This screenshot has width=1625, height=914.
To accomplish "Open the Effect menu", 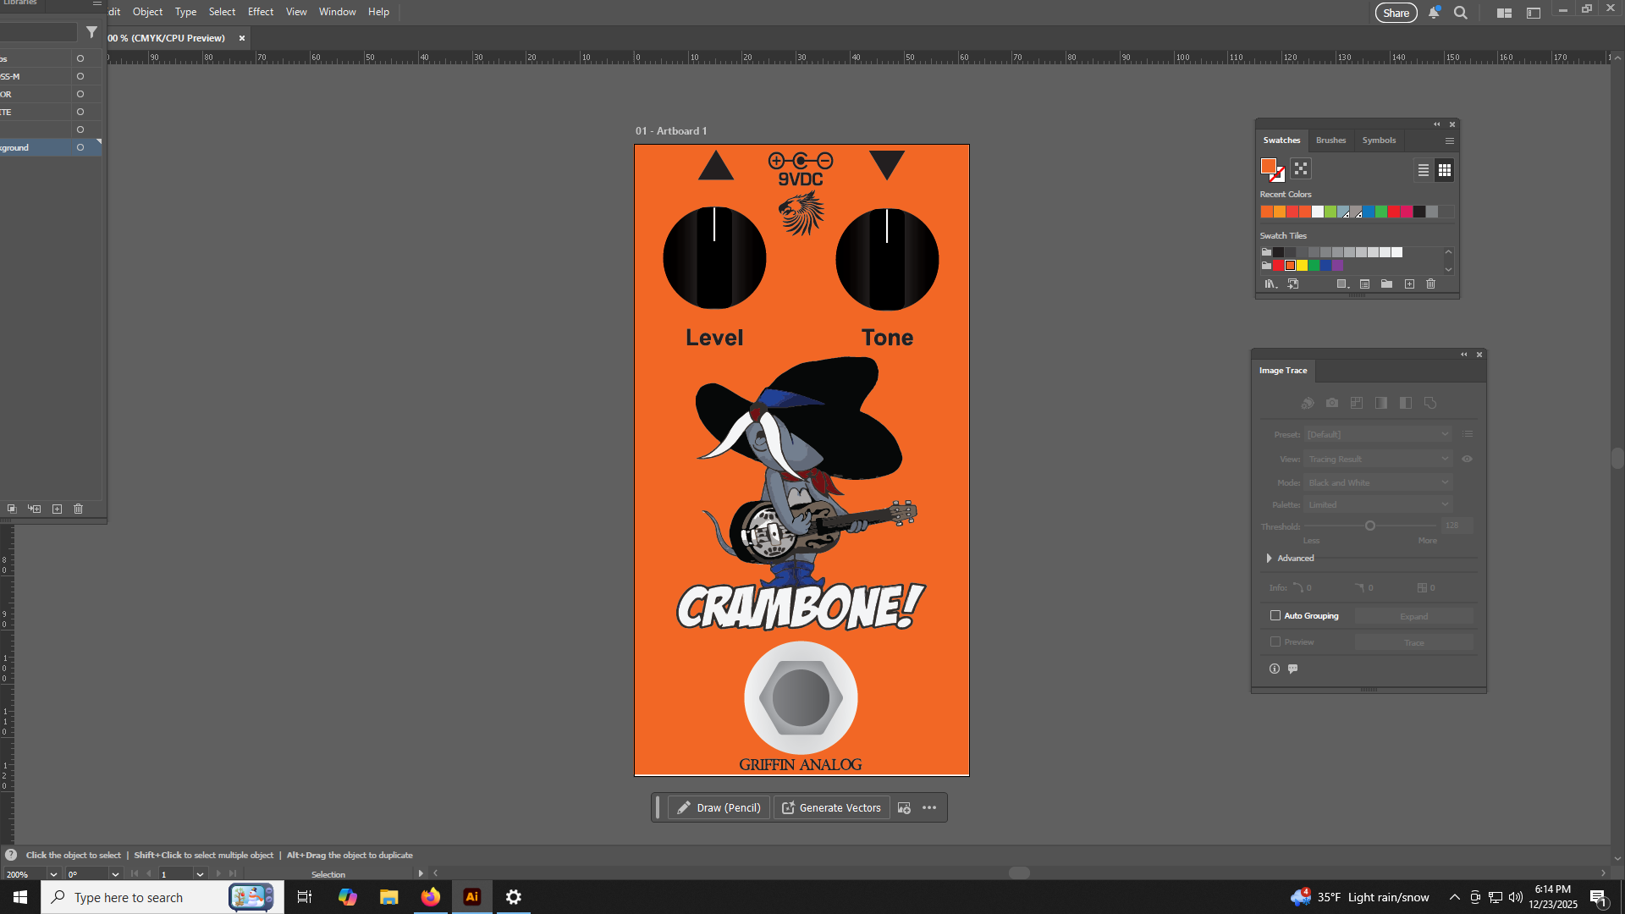I will pyautogui.click(x=260, y=12).
